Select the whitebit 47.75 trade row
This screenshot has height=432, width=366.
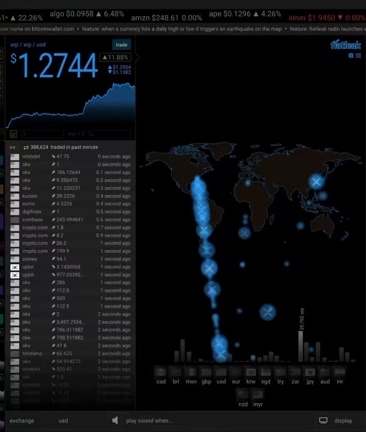[71, 157]
